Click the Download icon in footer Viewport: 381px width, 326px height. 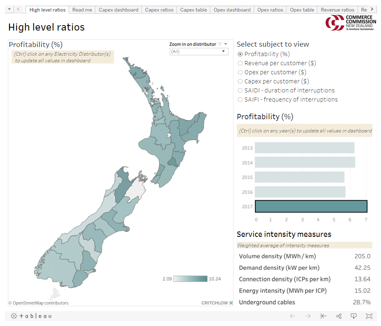point(354,316)
